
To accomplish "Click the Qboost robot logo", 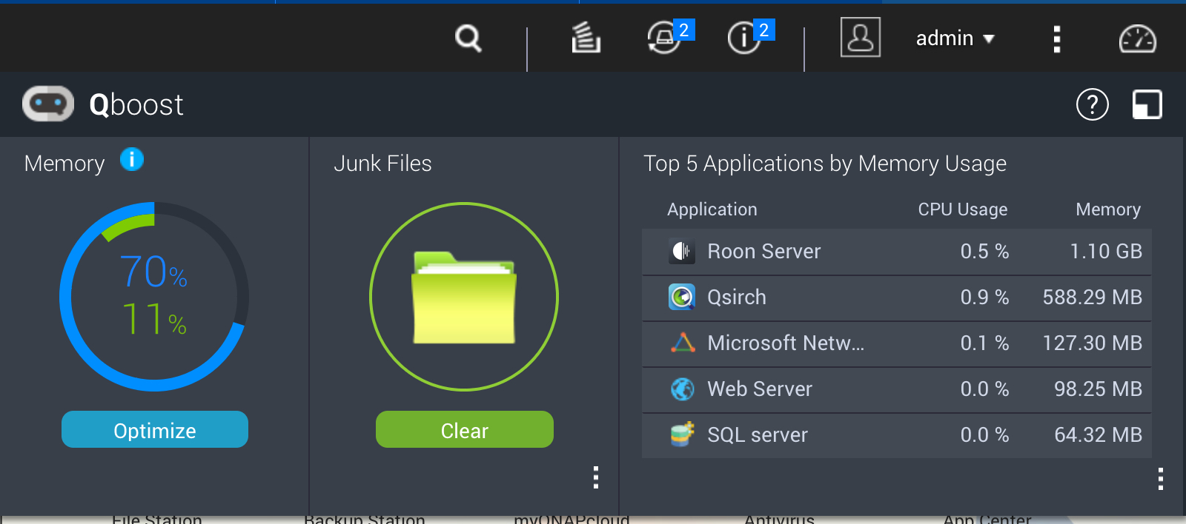I will [48, 104].
